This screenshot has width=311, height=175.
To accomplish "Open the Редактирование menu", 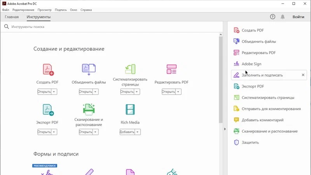I will [23, 10].
